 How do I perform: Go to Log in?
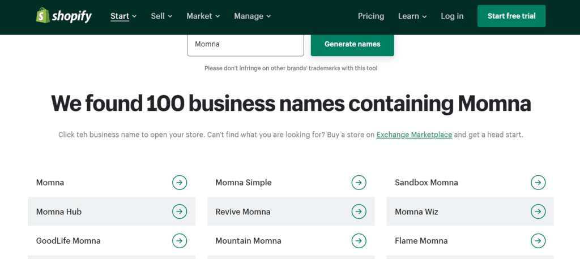[452, 16]
